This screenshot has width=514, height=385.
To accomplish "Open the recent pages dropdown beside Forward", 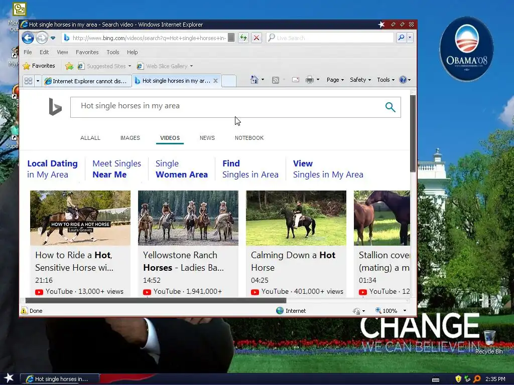I will tap(53, 38).
